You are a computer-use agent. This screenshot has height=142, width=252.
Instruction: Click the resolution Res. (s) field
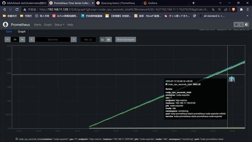[x=88, y=39]
